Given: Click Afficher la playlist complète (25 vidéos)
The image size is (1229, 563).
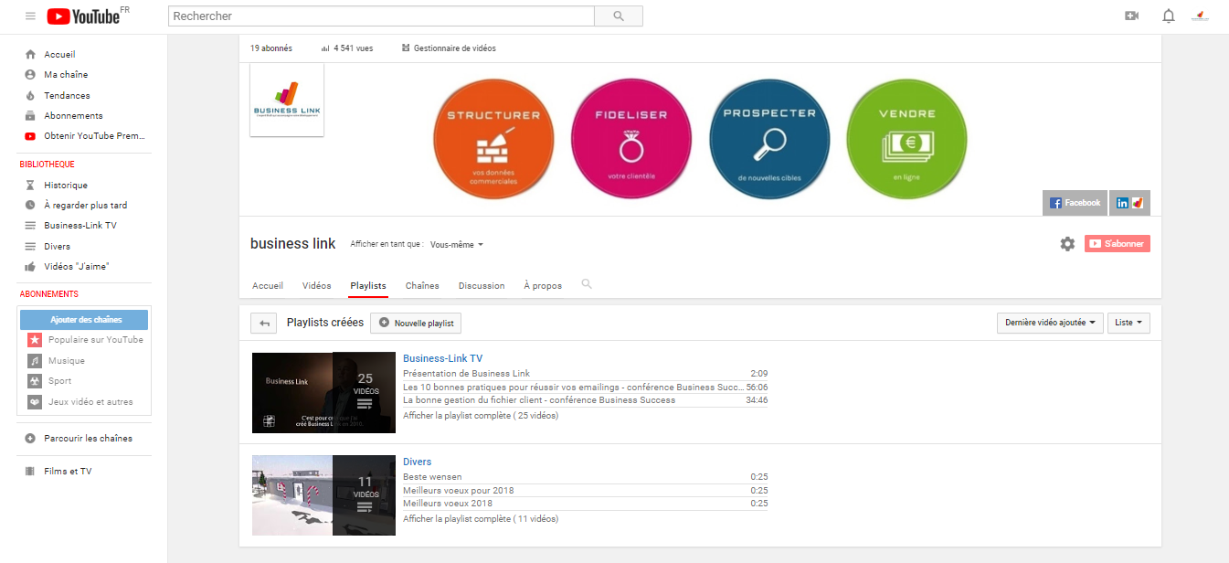Looking at the screenshot, I should (x=481, y=416).
